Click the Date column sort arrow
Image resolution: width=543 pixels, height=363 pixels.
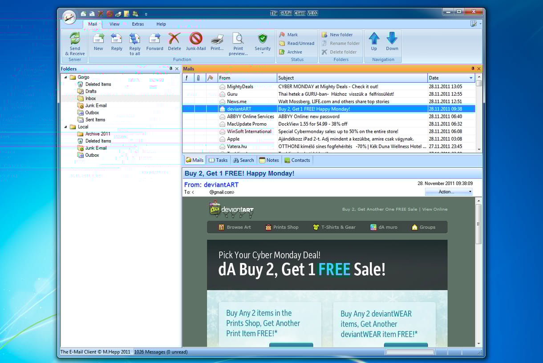471,78
